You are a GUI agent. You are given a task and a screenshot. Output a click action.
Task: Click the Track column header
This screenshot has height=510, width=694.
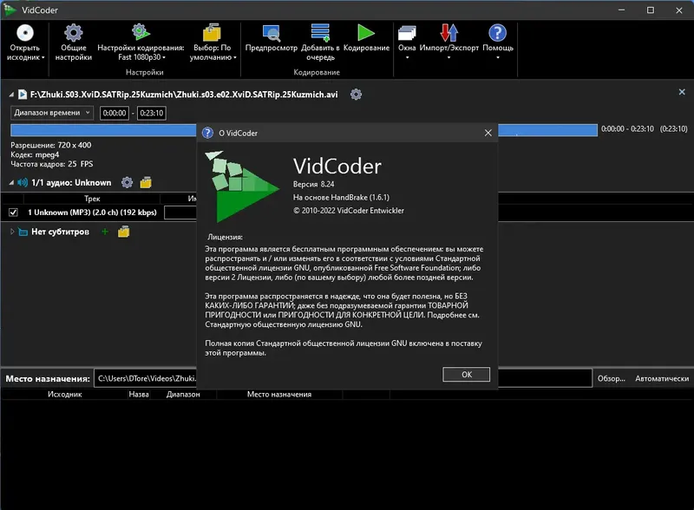coord(92,199)
